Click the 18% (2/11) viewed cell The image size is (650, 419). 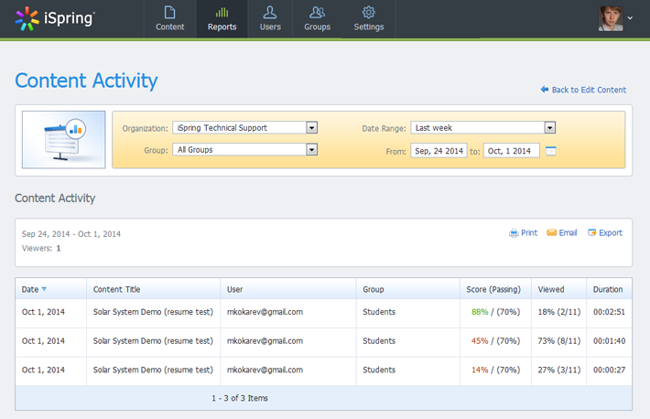click(x=558, y=312)
